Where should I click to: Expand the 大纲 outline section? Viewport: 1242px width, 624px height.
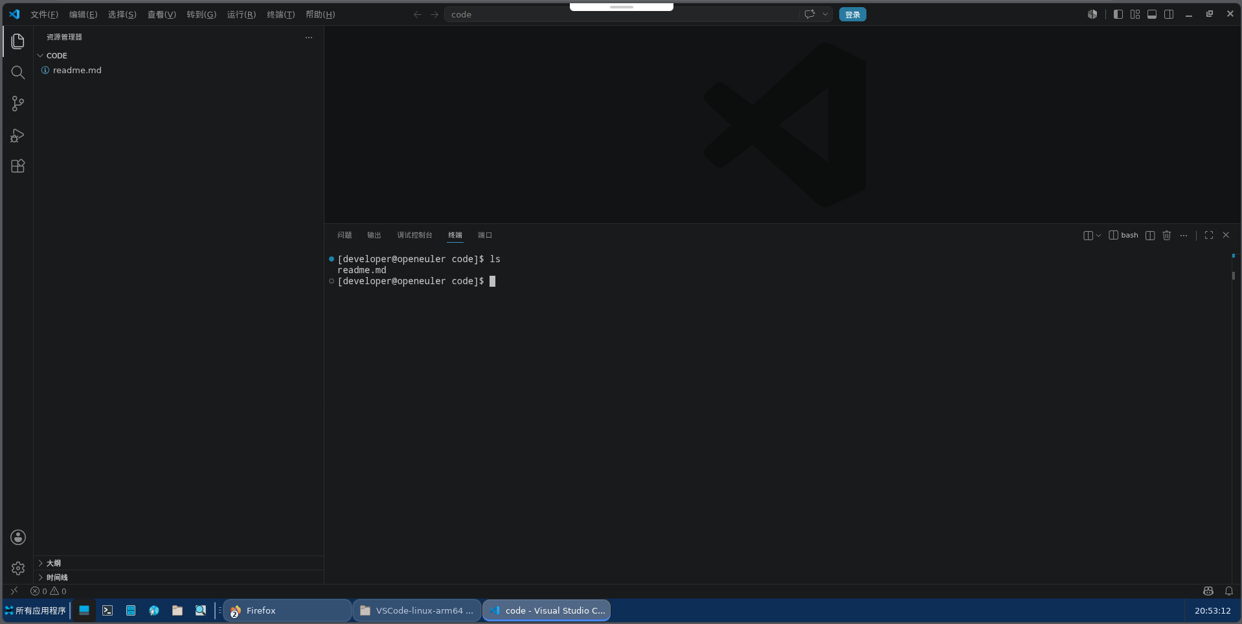click(x=178, y=563)
